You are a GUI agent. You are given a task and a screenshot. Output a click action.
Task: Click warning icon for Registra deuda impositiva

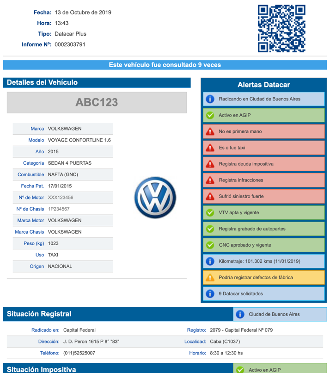coord(210,164)
